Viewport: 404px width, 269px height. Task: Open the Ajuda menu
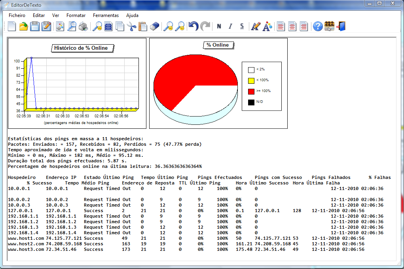point(133,15)
